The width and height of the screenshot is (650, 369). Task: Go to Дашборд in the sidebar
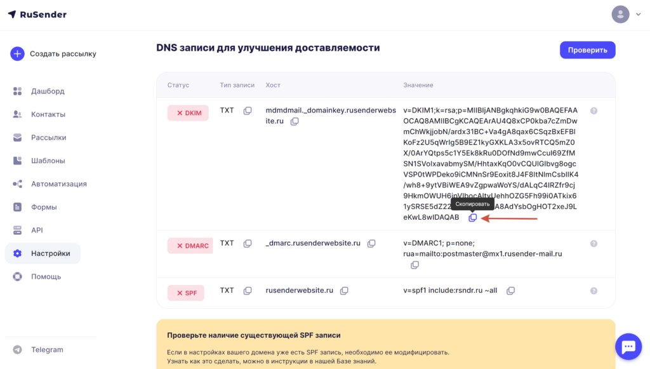tap(48, 91)
